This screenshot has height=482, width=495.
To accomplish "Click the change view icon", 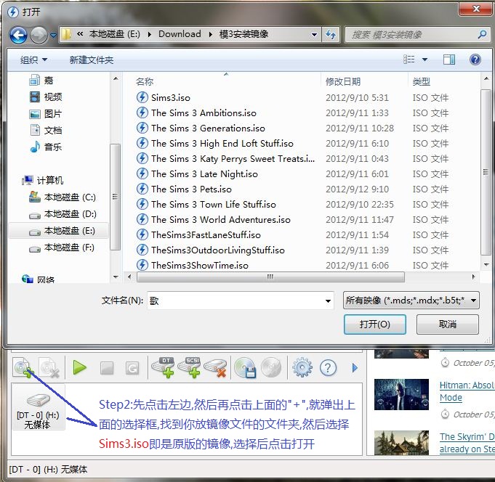I will (409, 60).
